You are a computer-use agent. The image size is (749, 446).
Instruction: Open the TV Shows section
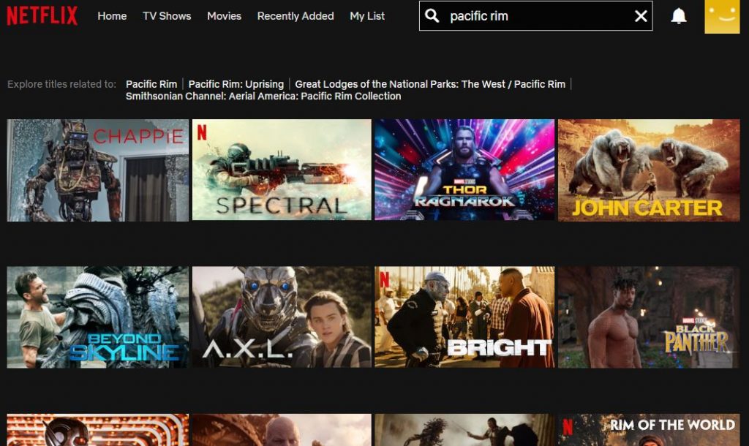167,16
